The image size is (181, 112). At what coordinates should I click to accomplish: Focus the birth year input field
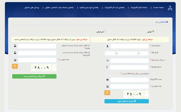tap(110, 53)
